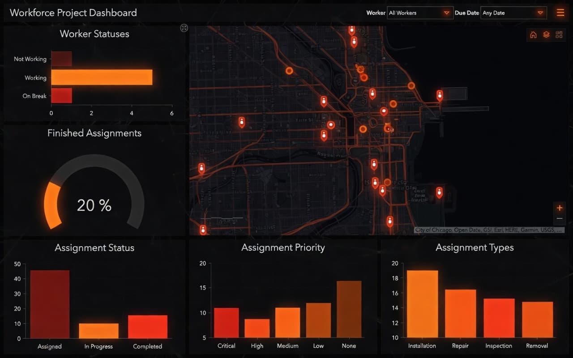Click the Inspection axis label
This screenshot has width=573, height=358.
pyautogui.click(x=499, y=346)
